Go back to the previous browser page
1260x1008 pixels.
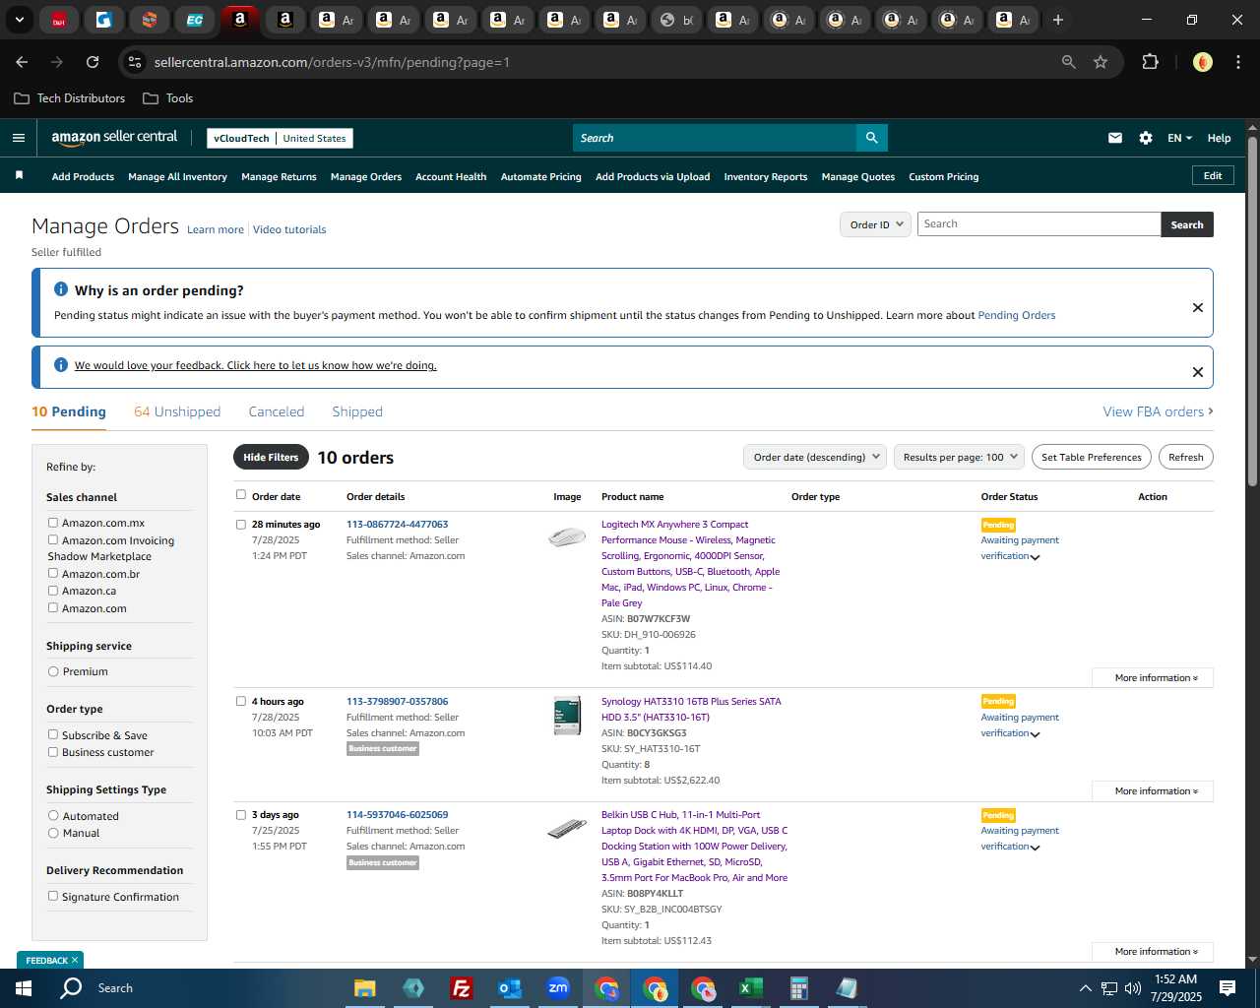(x=22, y=62)
